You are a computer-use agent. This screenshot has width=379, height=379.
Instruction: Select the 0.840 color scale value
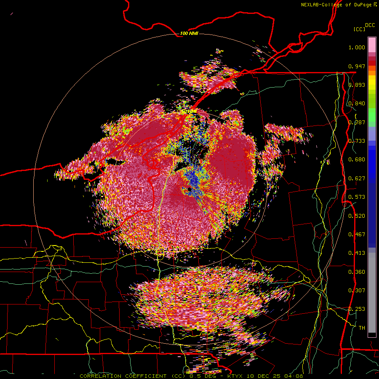(x=357, y=104)
